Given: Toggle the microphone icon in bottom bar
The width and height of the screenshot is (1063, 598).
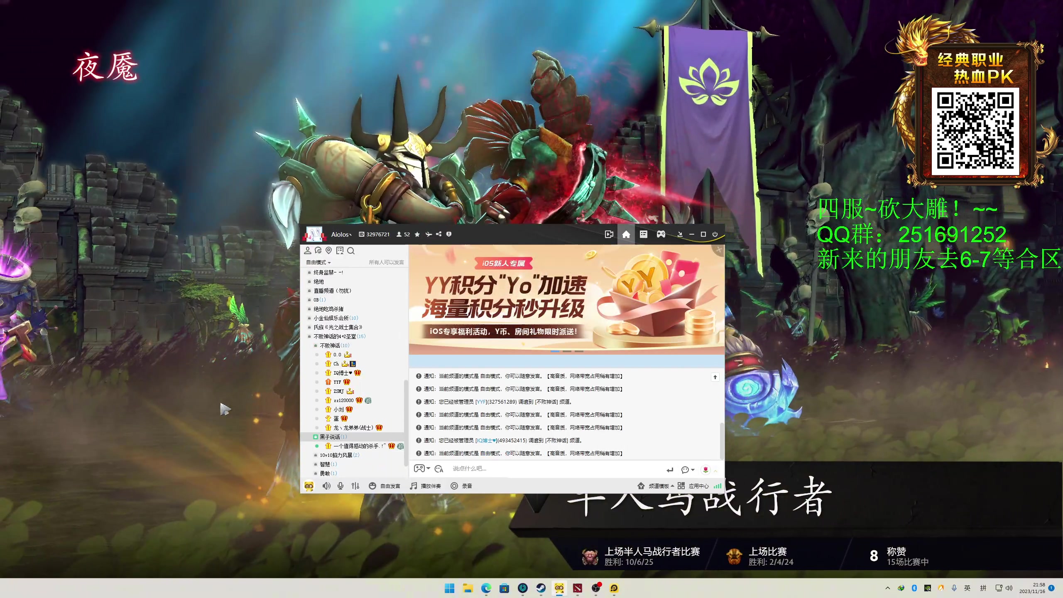Looking at the screenshot, I should [x=340, y=486].
